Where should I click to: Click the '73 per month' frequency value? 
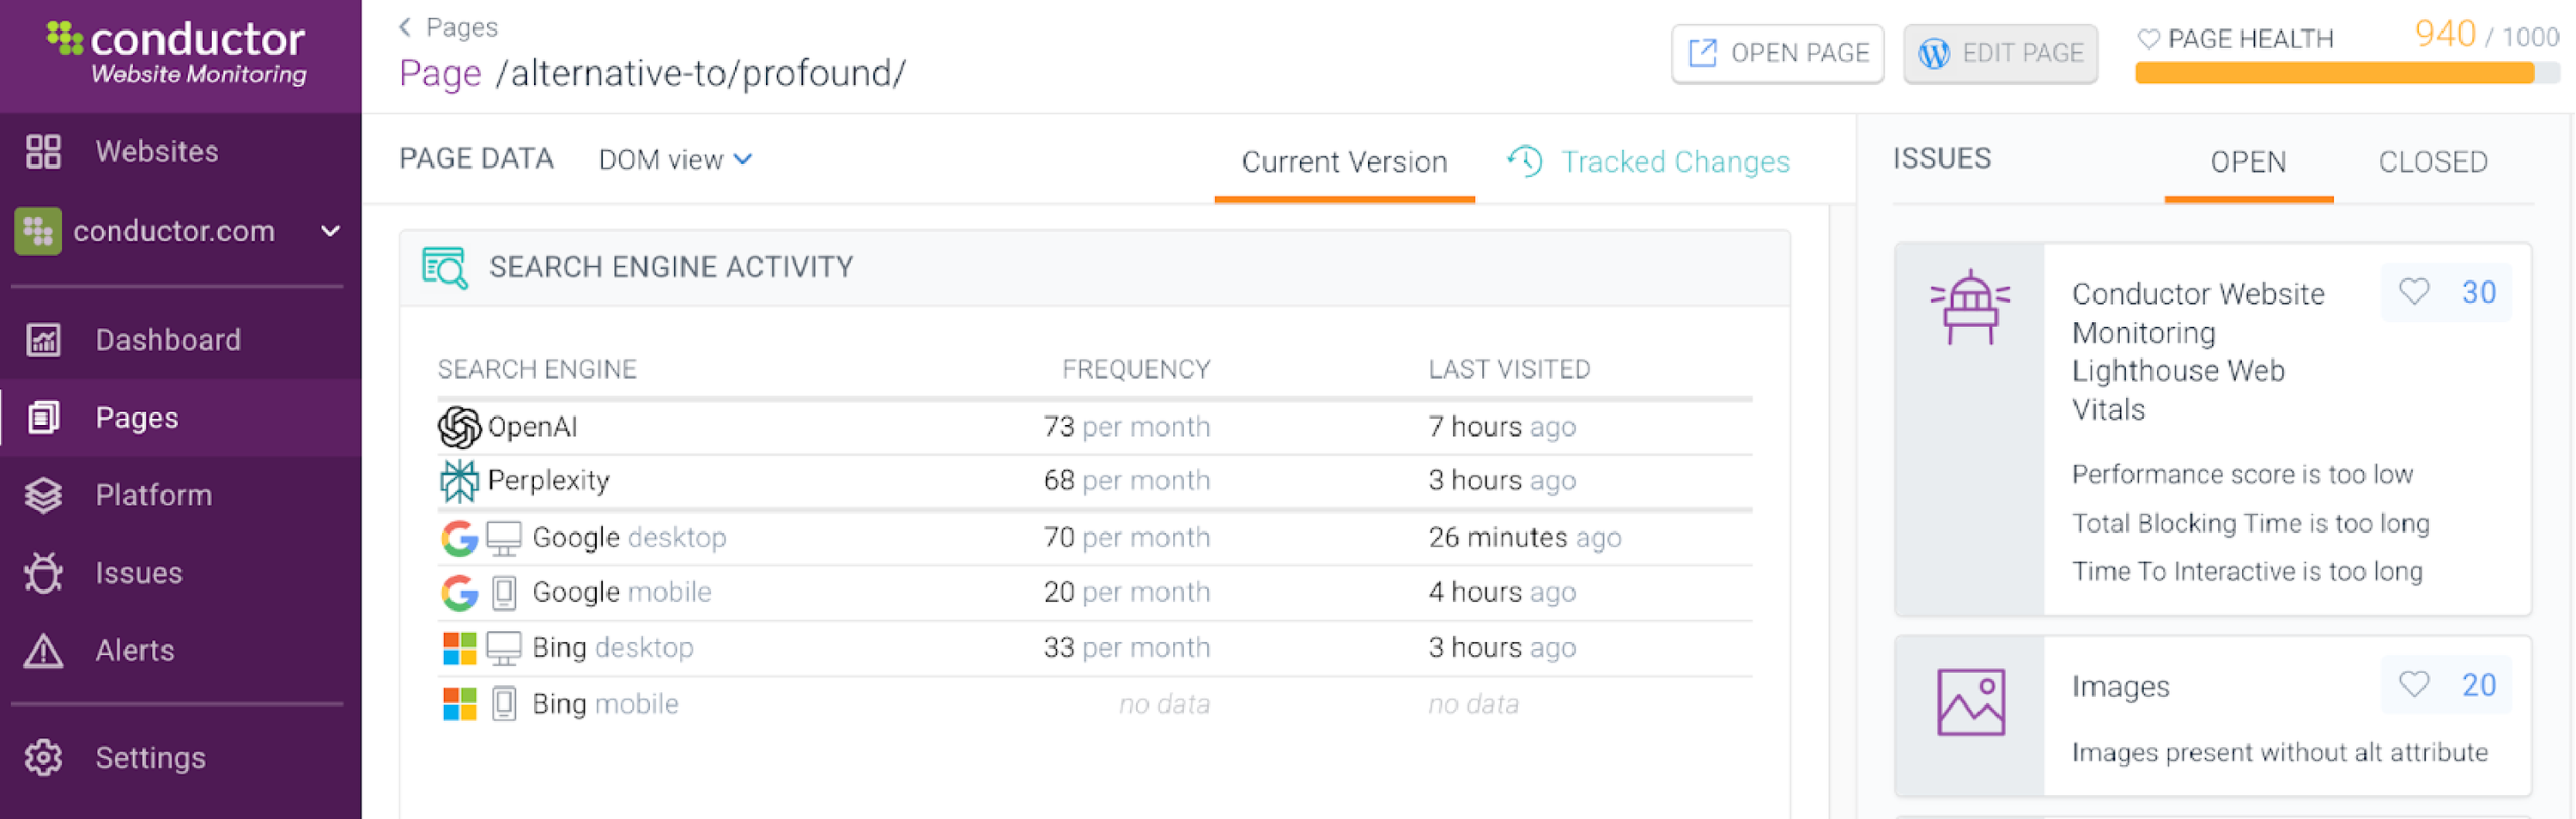[1127, 427]
